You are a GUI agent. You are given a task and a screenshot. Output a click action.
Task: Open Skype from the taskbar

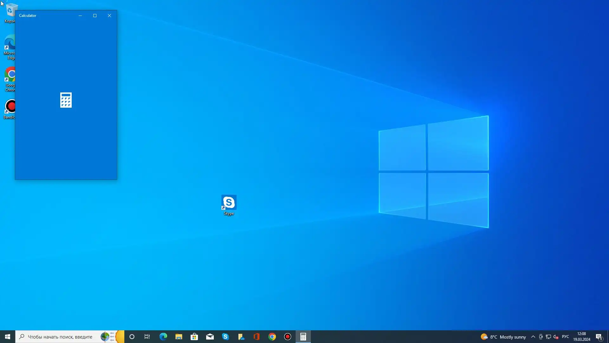pyautogui.click(x=225, y=337)
